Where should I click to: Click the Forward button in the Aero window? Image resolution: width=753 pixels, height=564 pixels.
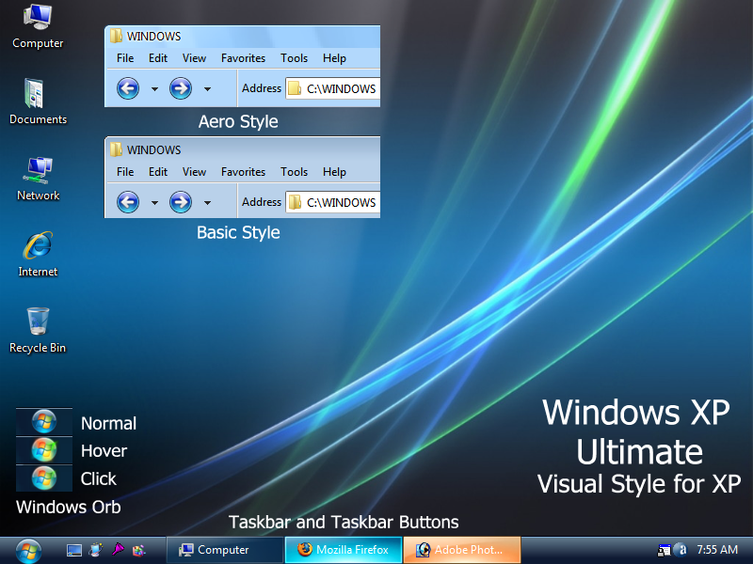(x=180, y=87)
